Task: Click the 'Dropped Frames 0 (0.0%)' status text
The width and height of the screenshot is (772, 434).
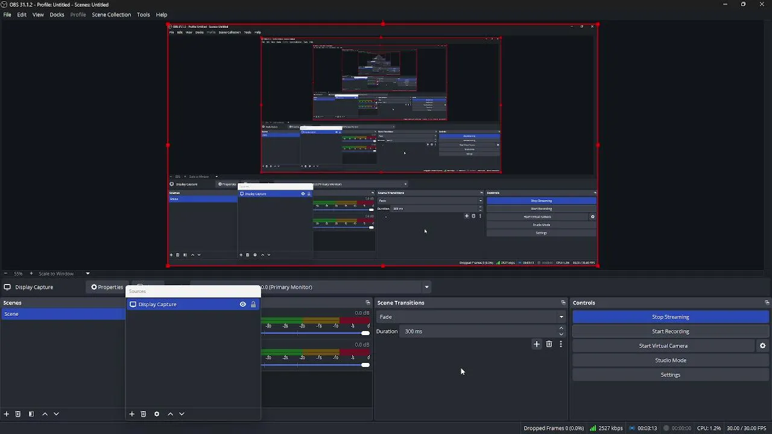Action: click(554, 429)
